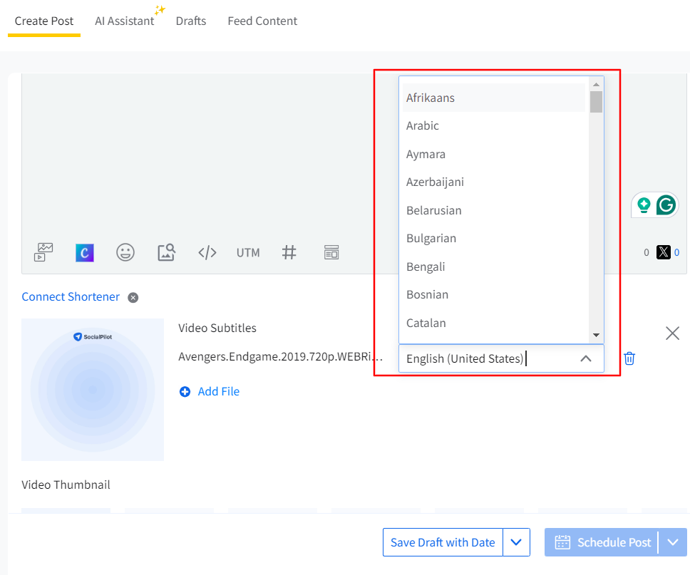Expand the Schedule Post options arrow
This screenshot has width=690, height=575.
[673, 543]
